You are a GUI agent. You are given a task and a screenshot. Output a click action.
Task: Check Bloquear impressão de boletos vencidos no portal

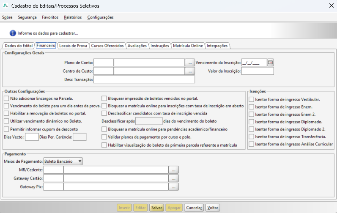click(x=104, y=98)
